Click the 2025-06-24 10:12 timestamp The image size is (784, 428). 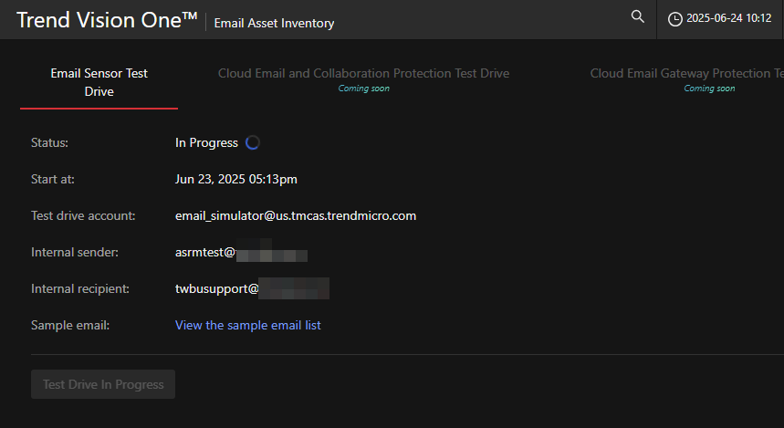click(x=728, y=18)
